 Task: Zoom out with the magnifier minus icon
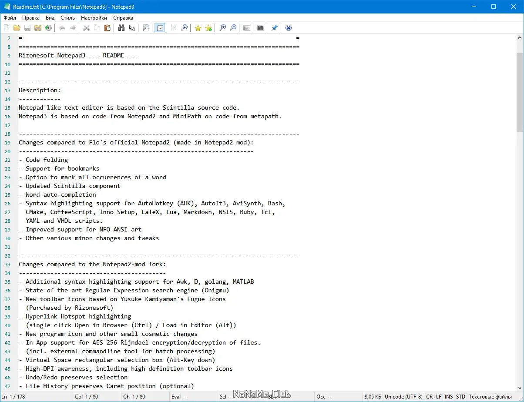coord(233,28)
